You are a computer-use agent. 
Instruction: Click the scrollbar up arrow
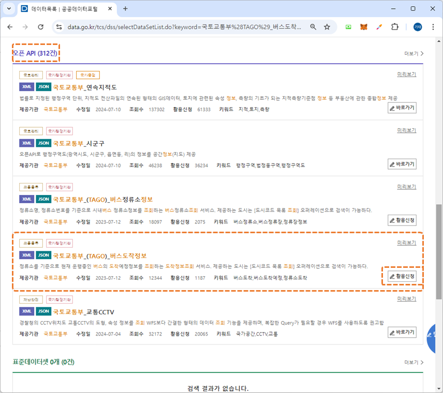pyautogui.click(x=439, y=41)
